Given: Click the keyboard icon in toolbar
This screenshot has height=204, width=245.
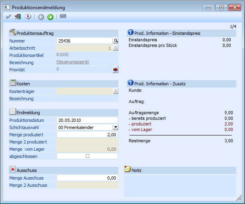Looking at the screenshot, I should click(63, 16).
